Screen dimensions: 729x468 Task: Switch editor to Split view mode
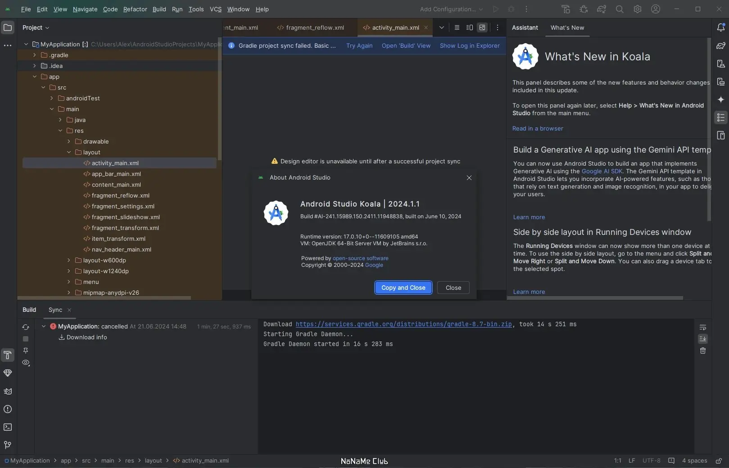[x=470, y=27]
